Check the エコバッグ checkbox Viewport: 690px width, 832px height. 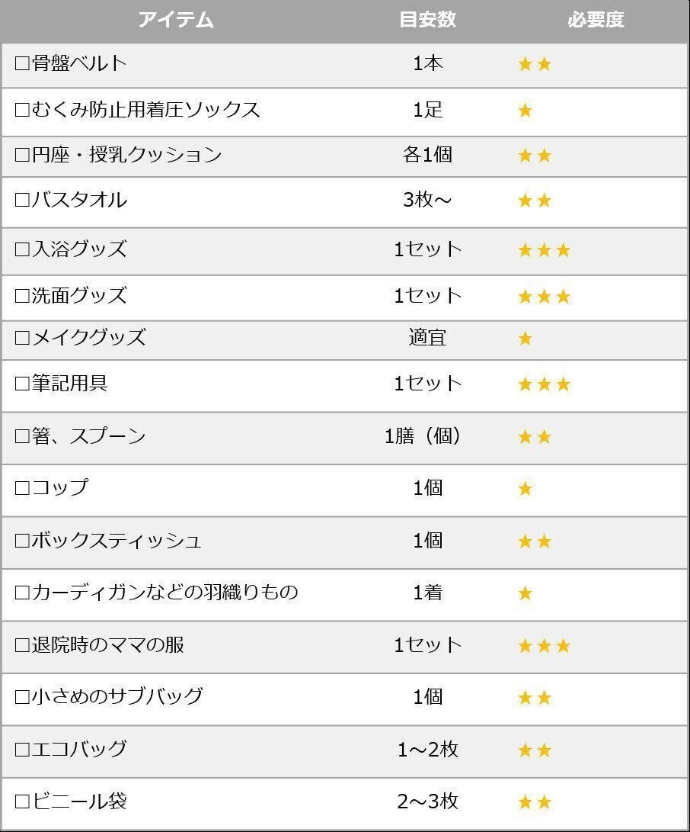22,750
